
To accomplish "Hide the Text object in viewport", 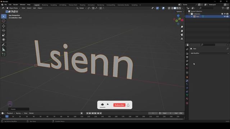I will [225, 16].
